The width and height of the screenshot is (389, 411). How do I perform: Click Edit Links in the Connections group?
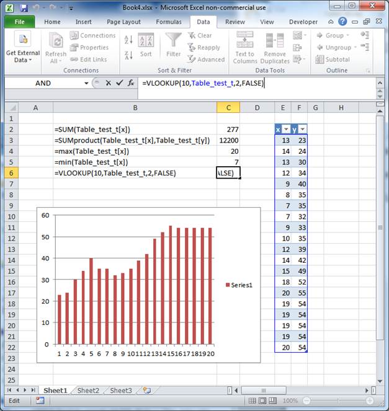89,60
